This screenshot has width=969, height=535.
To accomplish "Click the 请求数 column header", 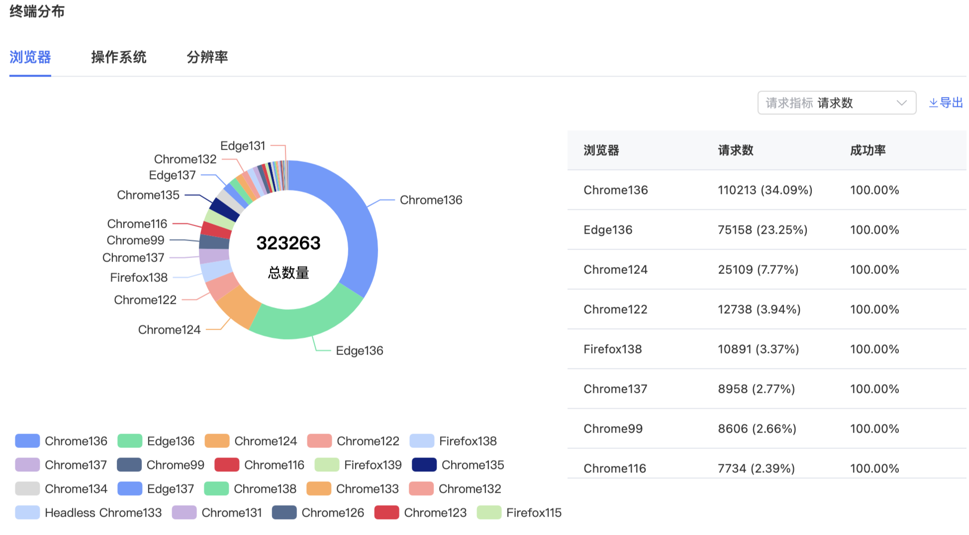I will point(736,150).
